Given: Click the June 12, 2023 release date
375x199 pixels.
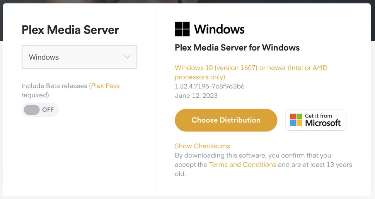Looking at the screenshot, I should click(196, 95).
